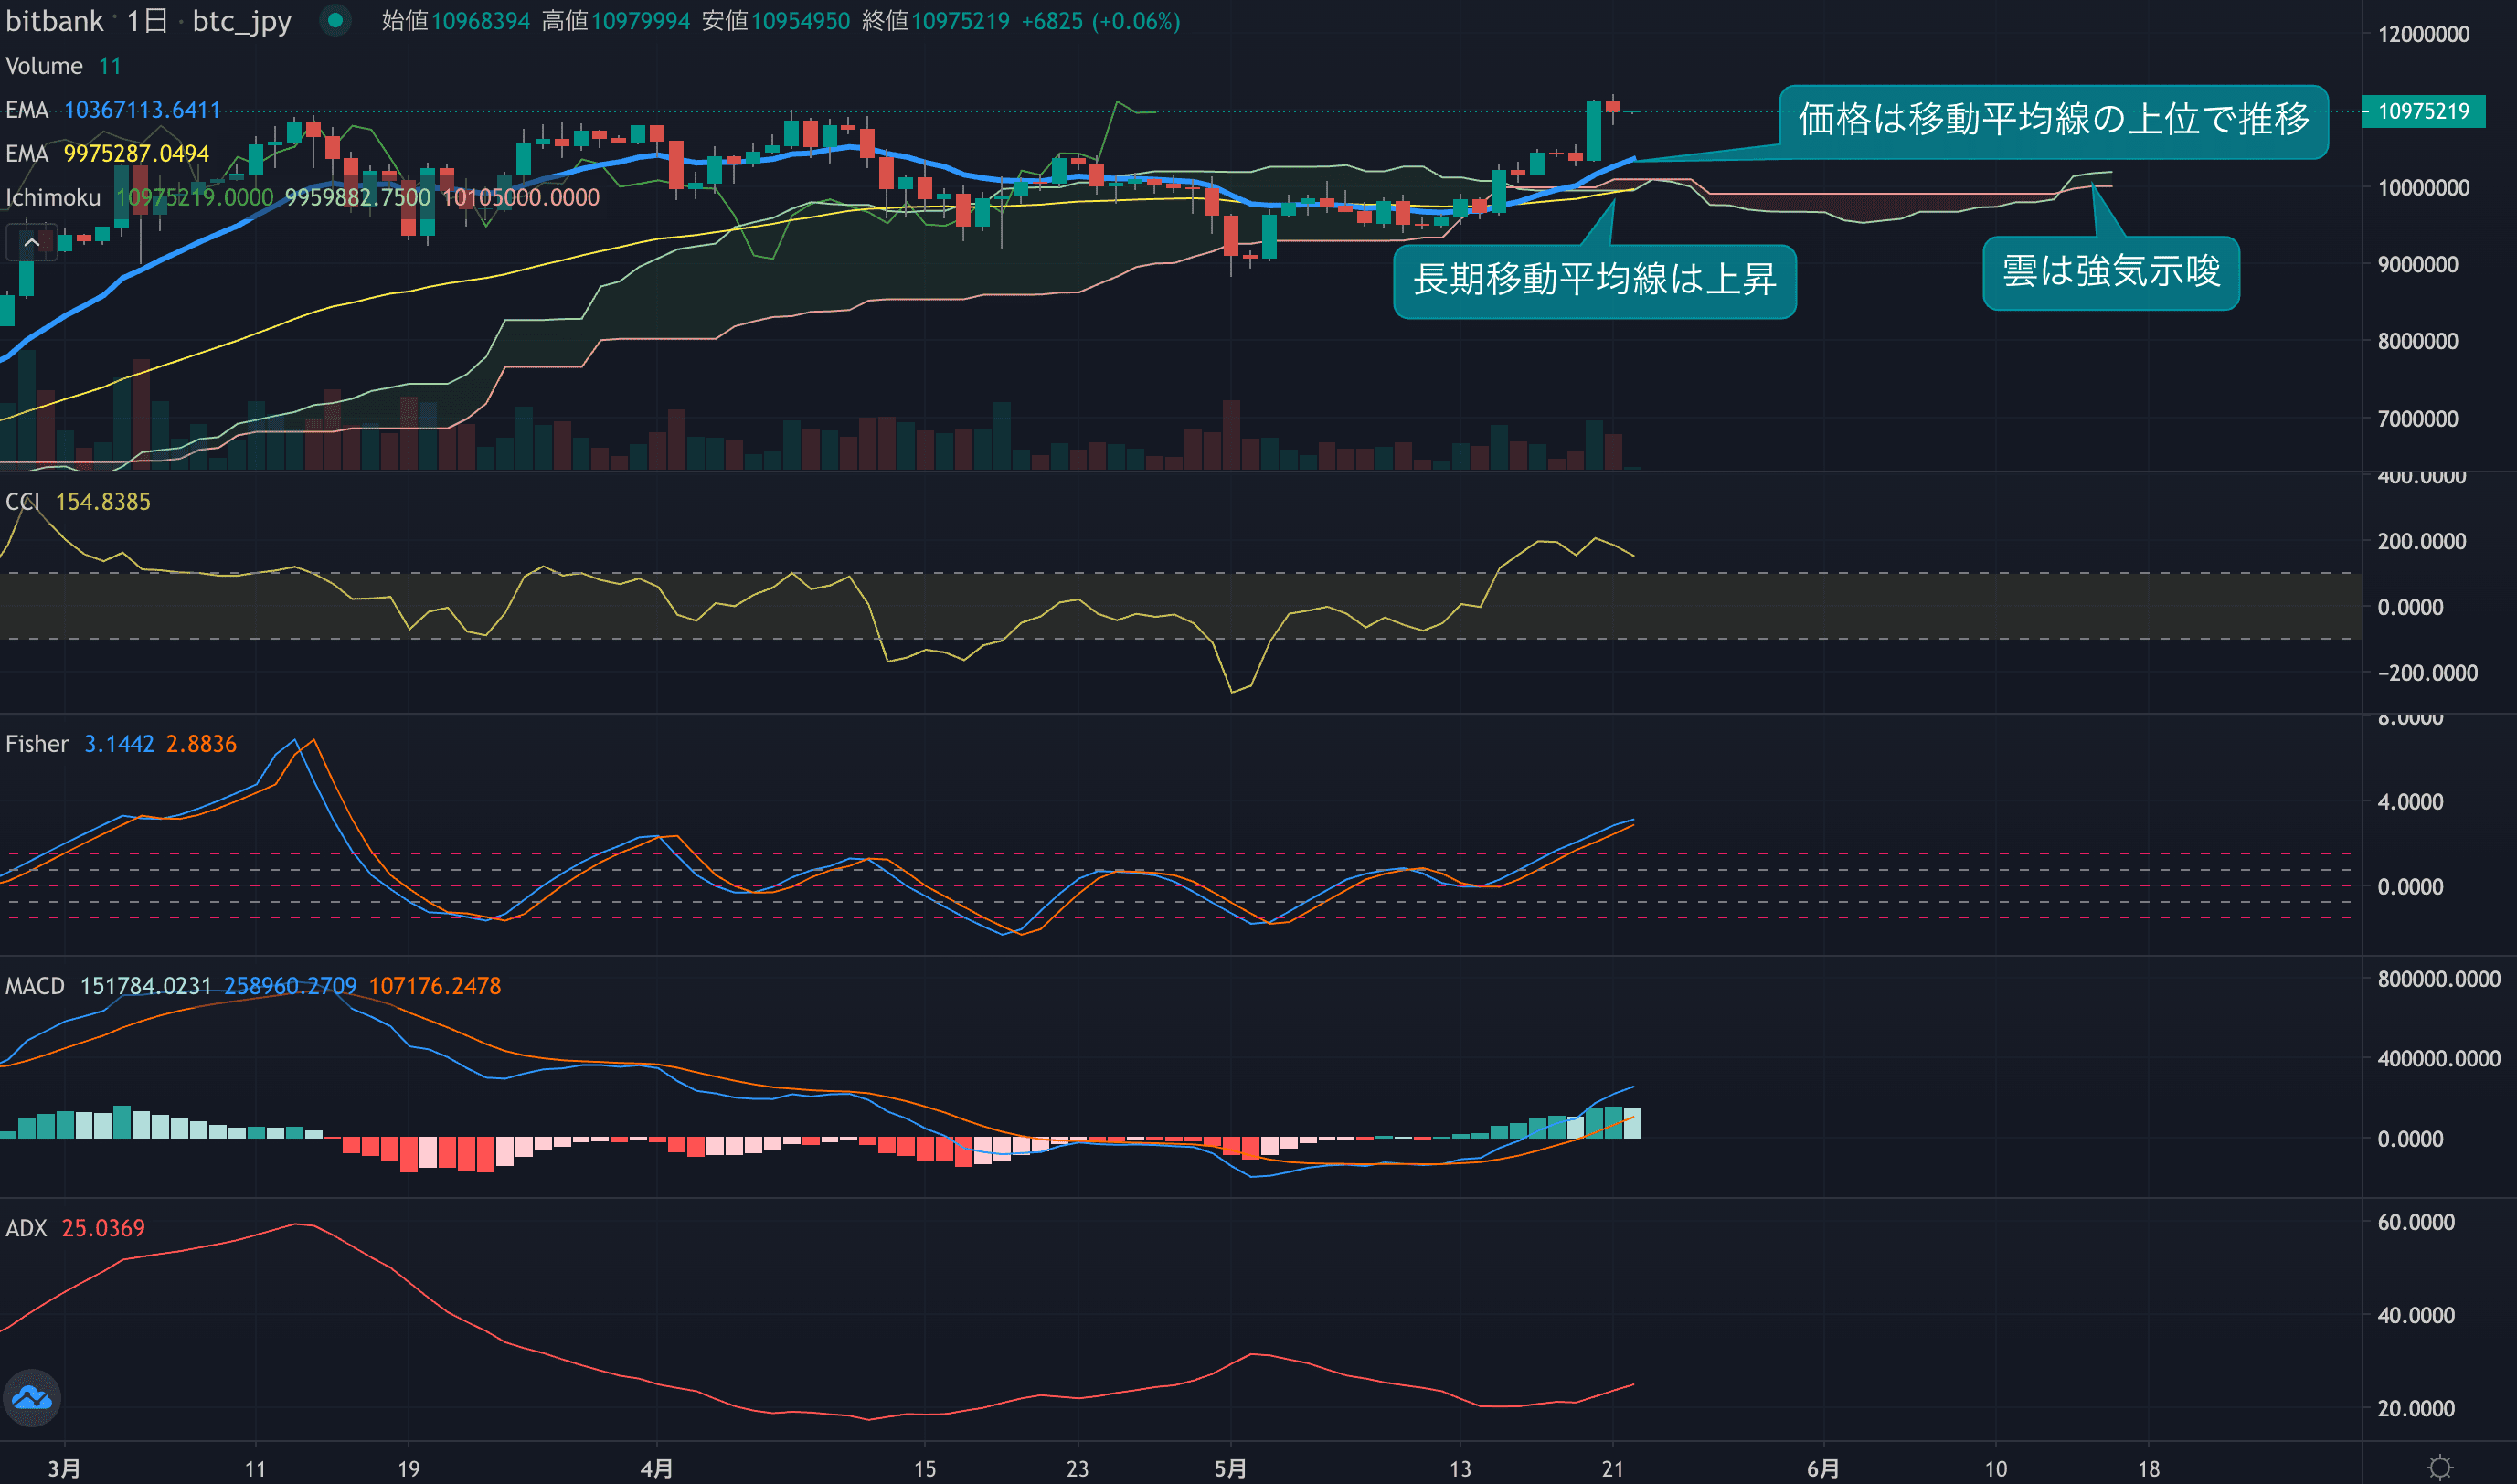Open chart settings gear on time axis
2517x1484 pixels.
[2439, 1467]
